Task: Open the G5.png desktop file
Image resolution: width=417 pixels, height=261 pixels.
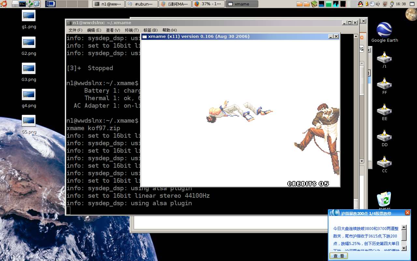Action: (29, 121)
